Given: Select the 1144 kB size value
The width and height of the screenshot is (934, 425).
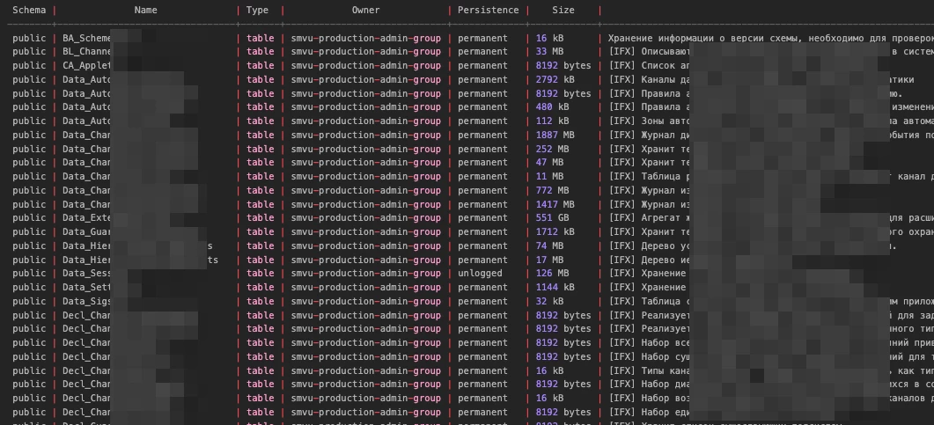Looking at the screenshot, I should tap(555, 288).
